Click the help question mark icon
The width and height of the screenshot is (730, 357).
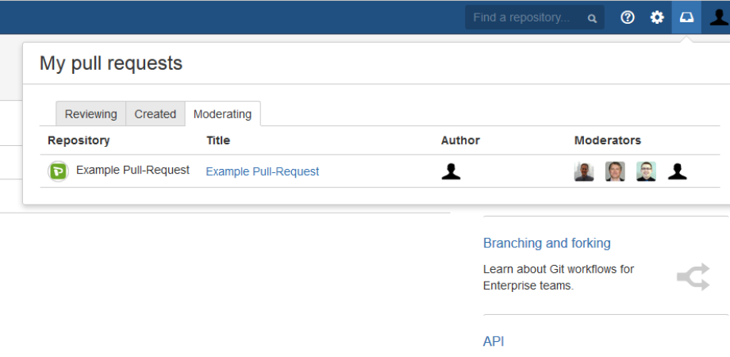coord(628,17)
